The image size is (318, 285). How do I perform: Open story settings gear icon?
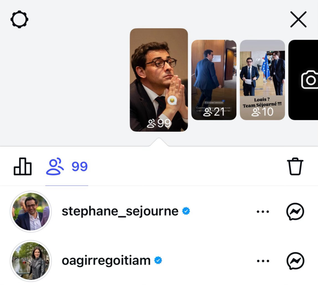click(19, 19)
